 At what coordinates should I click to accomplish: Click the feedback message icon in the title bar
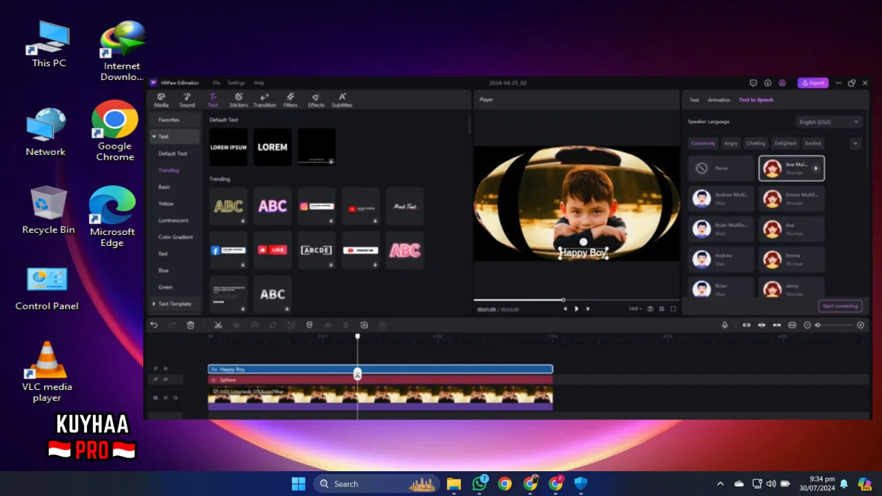pyautogui.click(x=753, y=83)
